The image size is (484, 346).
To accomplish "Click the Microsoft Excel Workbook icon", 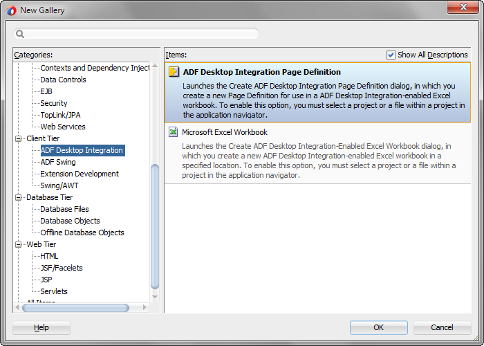I will 173,132.
